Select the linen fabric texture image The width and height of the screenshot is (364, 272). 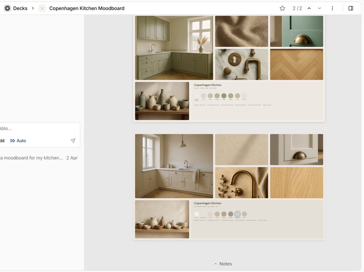(241, 31)
